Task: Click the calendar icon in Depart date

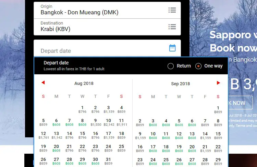Action: pos(172,48)
